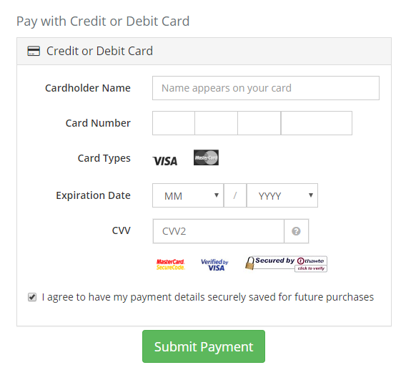Click the Verified by VISA badge
This screenshot has height=365, width=411.
point(214,265)
